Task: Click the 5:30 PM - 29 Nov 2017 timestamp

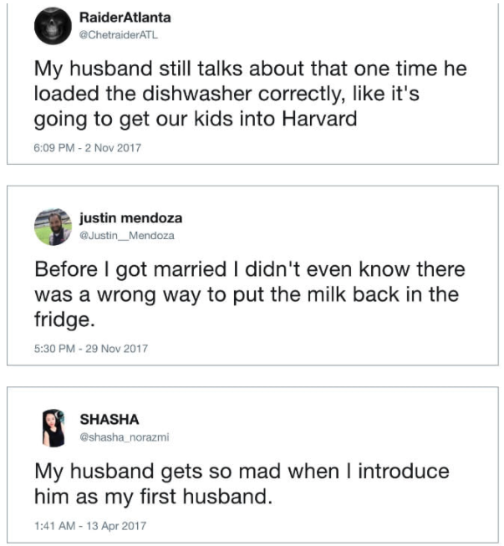Action: 90,349
